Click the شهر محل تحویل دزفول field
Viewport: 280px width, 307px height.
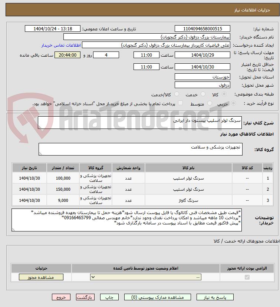point(202,85)
